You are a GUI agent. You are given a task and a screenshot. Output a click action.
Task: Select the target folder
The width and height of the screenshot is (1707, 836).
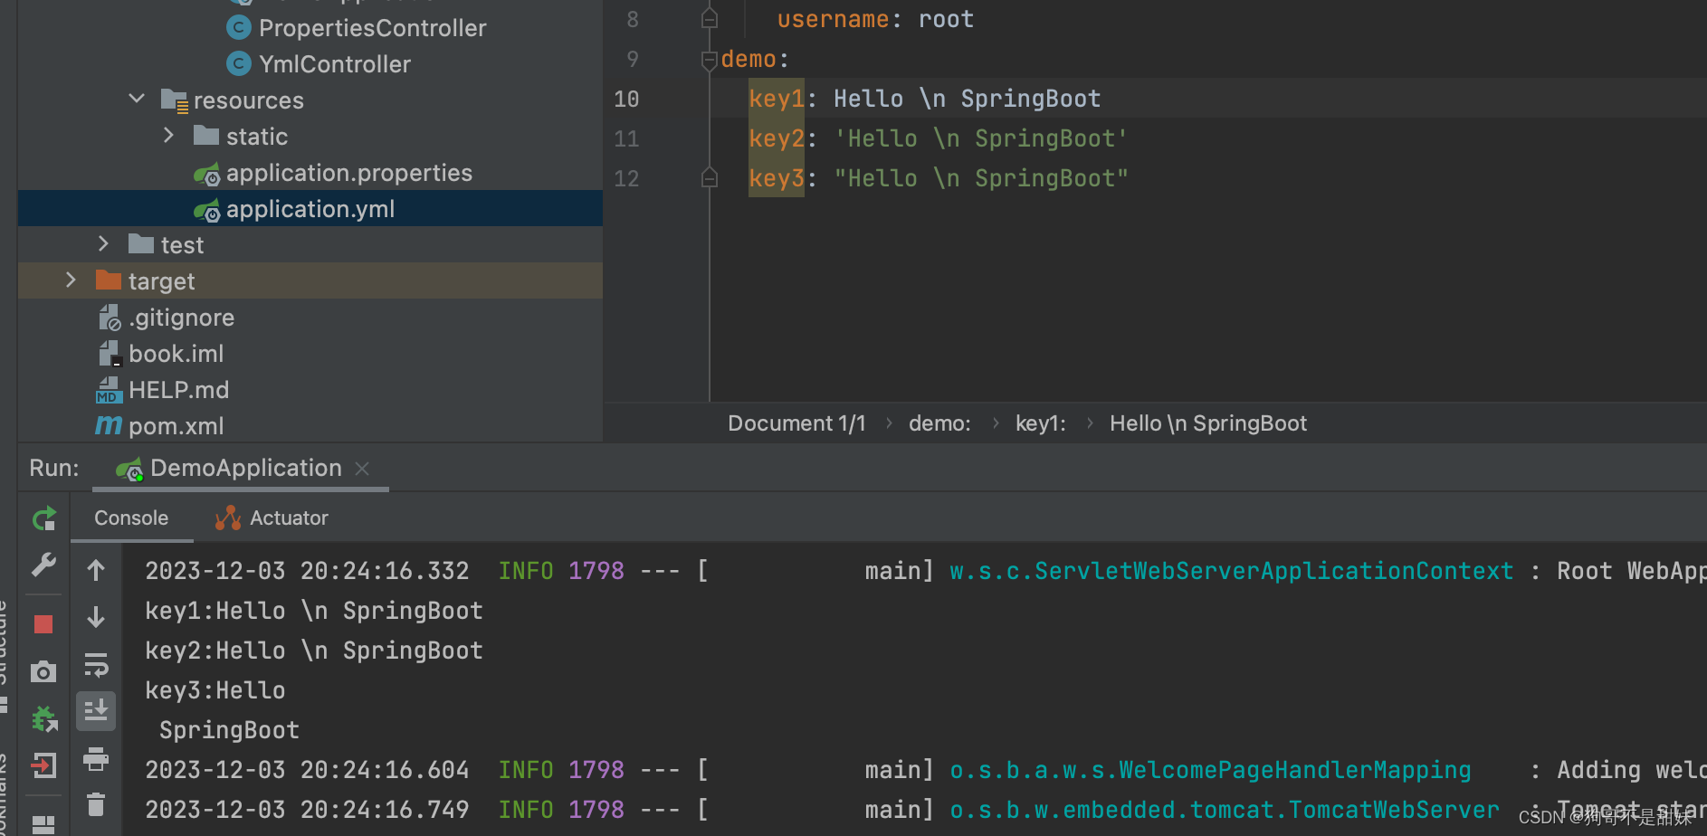161,281
